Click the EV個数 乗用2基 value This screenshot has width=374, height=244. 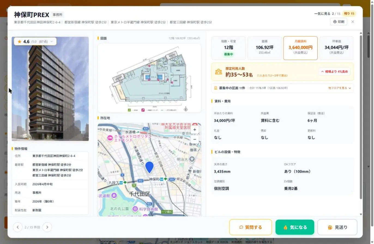(x=291, y=188)
